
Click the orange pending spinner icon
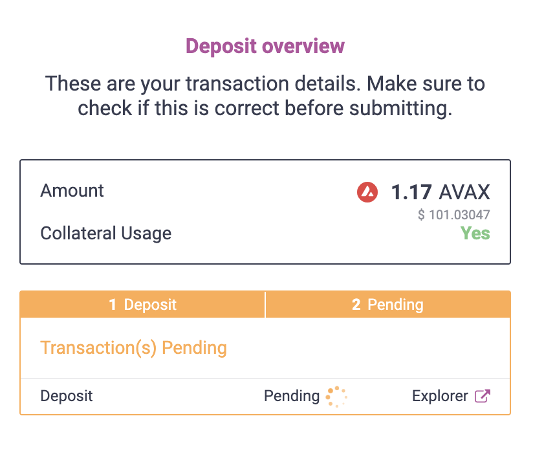click(x=336, y=397)
